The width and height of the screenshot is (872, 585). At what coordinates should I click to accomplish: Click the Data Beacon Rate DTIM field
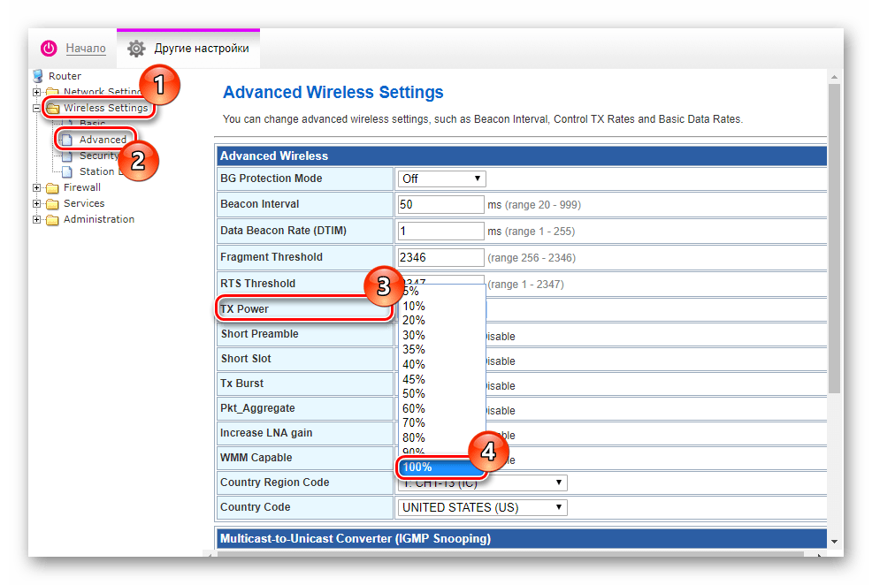point(441,232)
